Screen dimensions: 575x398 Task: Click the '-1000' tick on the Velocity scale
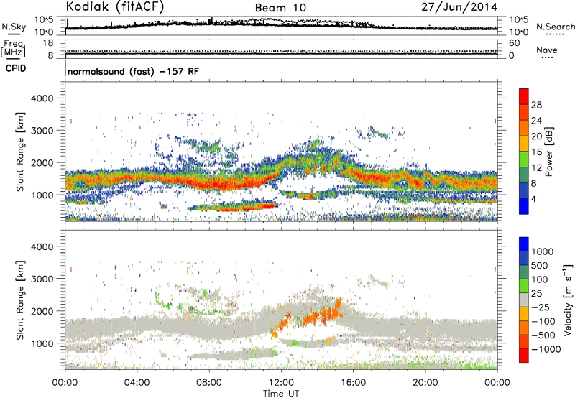coord(546,349)
